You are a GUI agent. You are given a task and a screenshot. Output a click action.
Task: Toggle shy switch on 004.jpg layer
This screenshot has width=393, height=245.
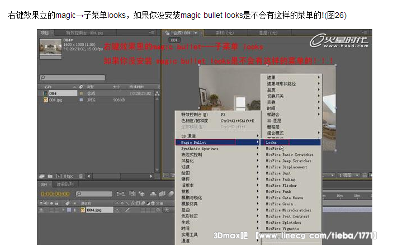pos(117,210)
